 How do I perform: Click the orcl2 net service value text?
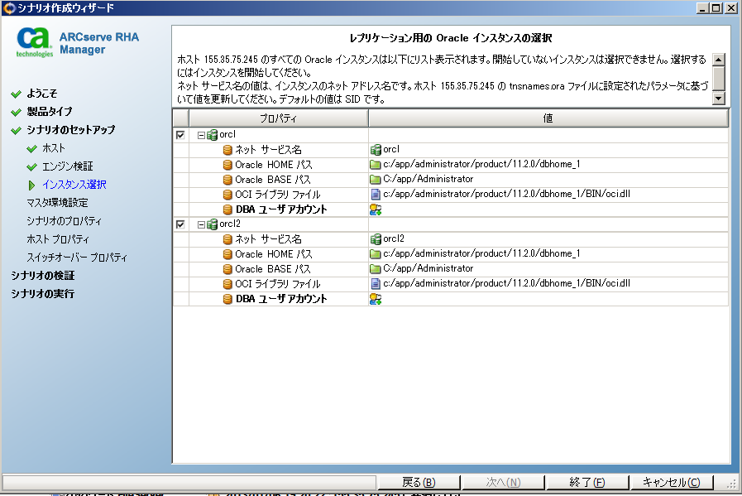394,238
